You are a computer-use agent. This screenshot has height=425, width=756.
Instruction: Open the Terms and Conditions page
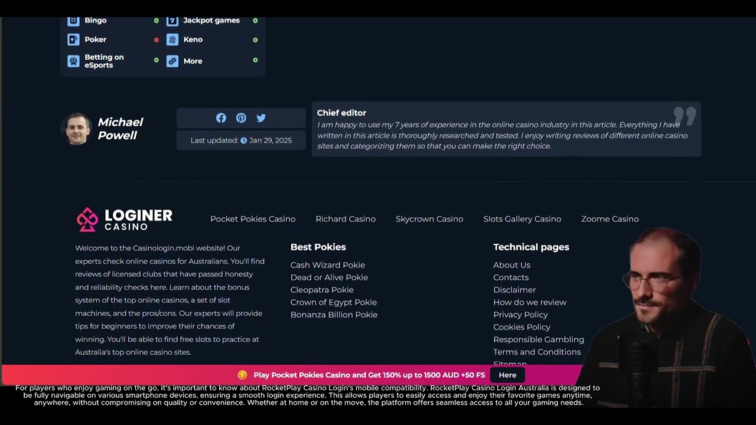pyautogui.click(x=537, y=352)
